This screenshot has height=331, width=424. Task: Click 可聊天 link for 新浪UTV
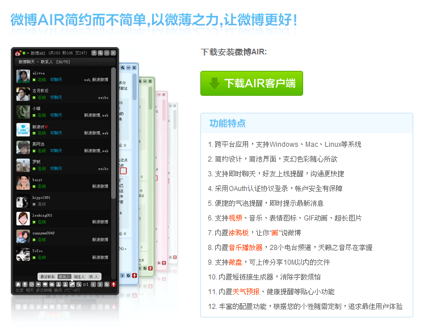click(x=56, y=133)
